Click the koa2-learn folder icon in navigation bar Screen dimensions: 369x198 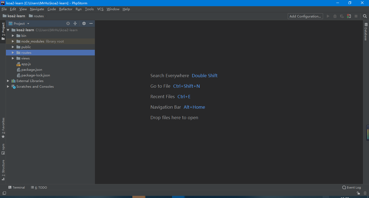tap(5, 16)
